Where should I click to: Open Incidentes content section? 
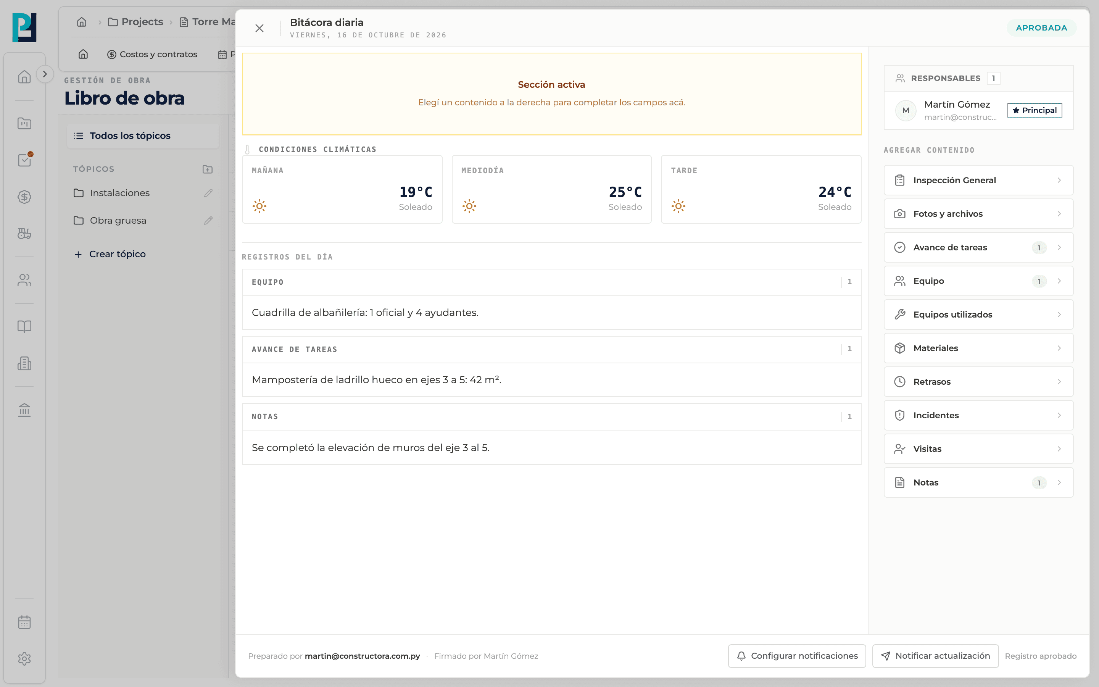[x=978, y=416]
